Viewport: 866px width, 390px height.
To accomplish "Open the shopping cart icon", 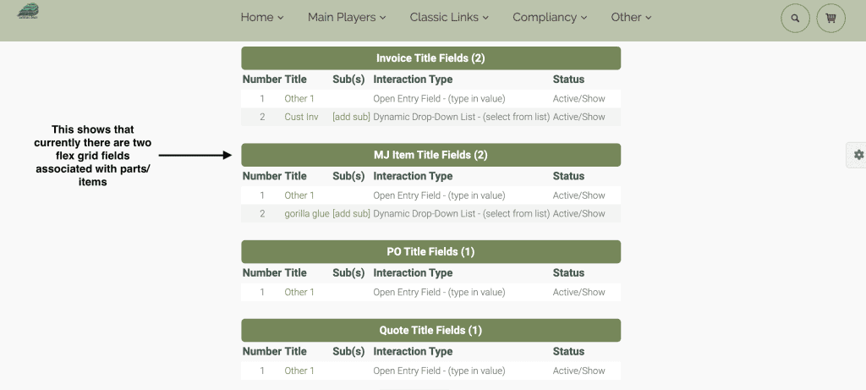I will point(830,19).
